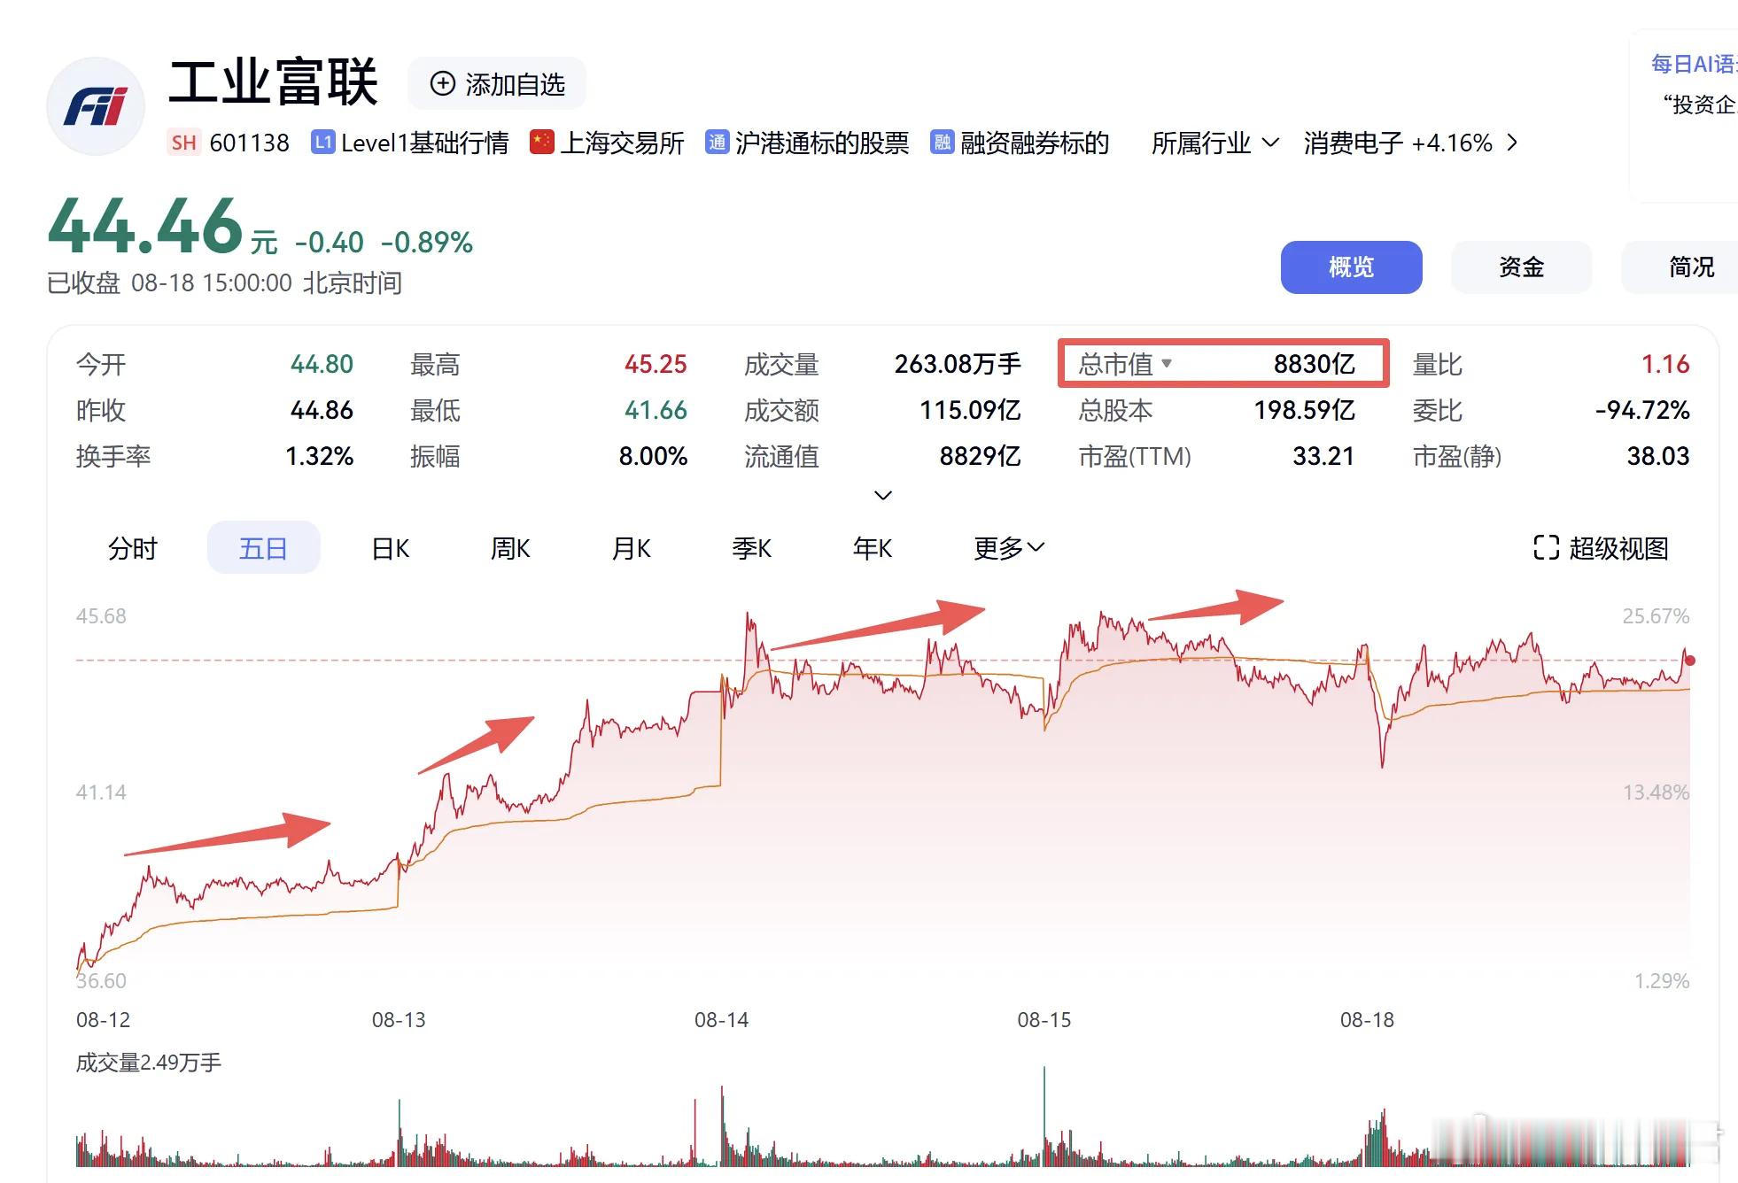Click 上海交易所 label
This screenshot has width=1738, height=1183.
622,143
